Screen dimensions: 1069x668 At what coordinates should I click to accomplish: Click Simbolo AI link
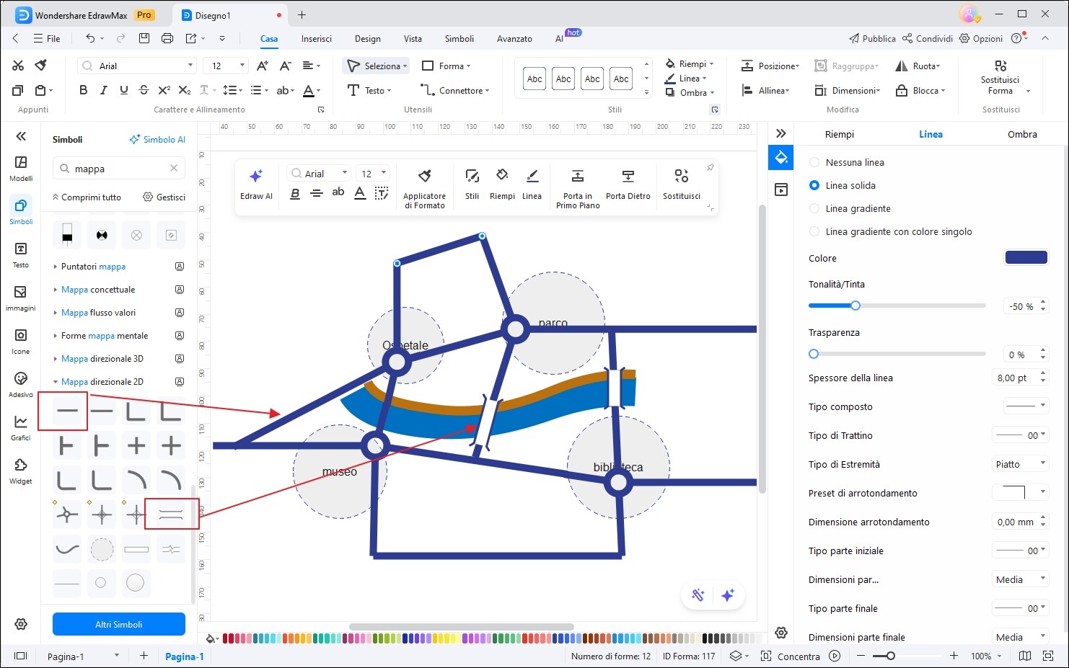pos(157,139)
